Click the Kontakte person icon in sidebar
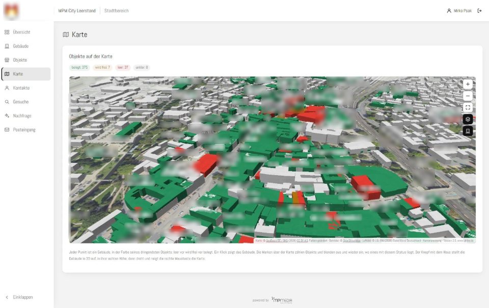 [7, 88]
